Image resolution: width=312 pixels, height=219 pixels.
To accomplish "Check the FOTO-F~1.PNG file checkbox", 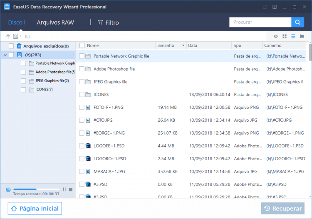I will [82, 107].
